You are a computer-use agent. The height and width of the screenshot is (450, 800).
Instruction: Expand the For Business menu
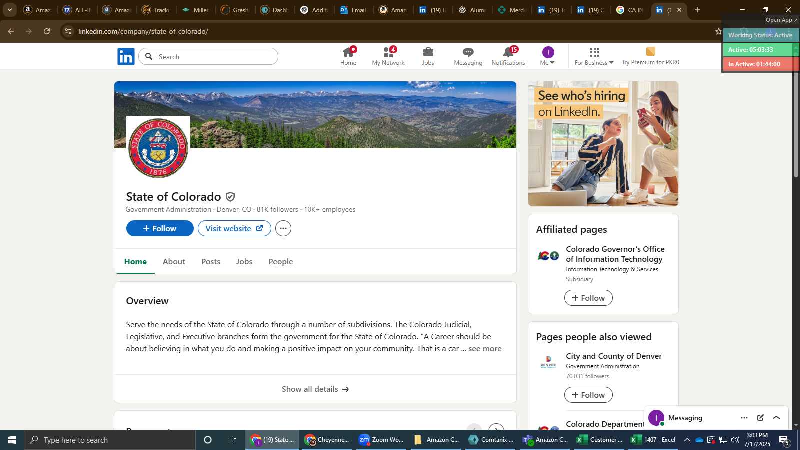pos(594,56)
